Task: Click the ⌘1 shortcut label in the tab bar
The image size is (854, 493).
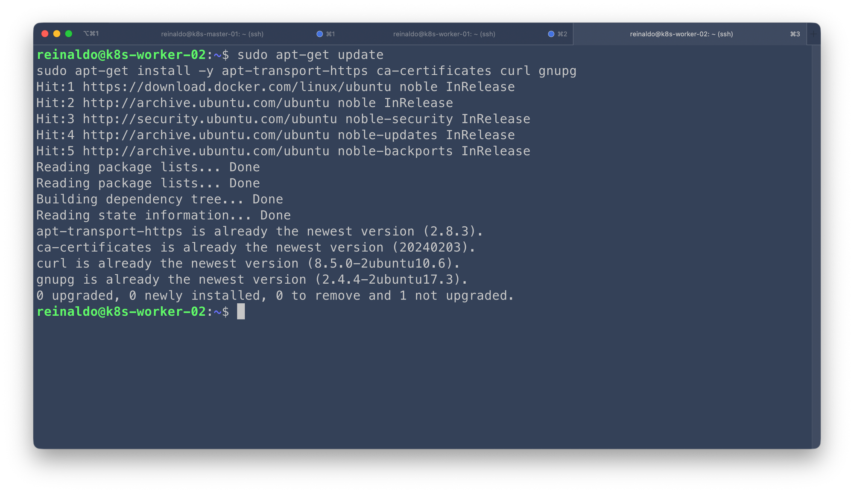Action: point(330,34)
